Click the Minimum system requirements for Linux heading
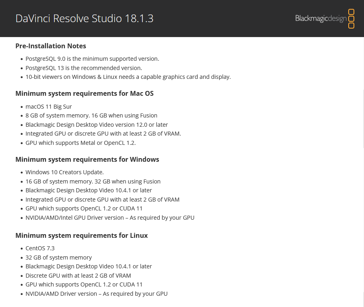The image size is (364, 307). tap(82, 235)
